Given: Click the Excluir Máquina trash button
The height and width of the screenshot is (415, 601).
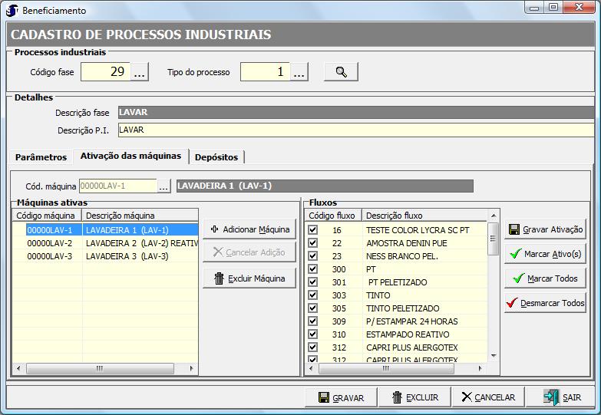Looking at the screenshot, I should point(249,278).
